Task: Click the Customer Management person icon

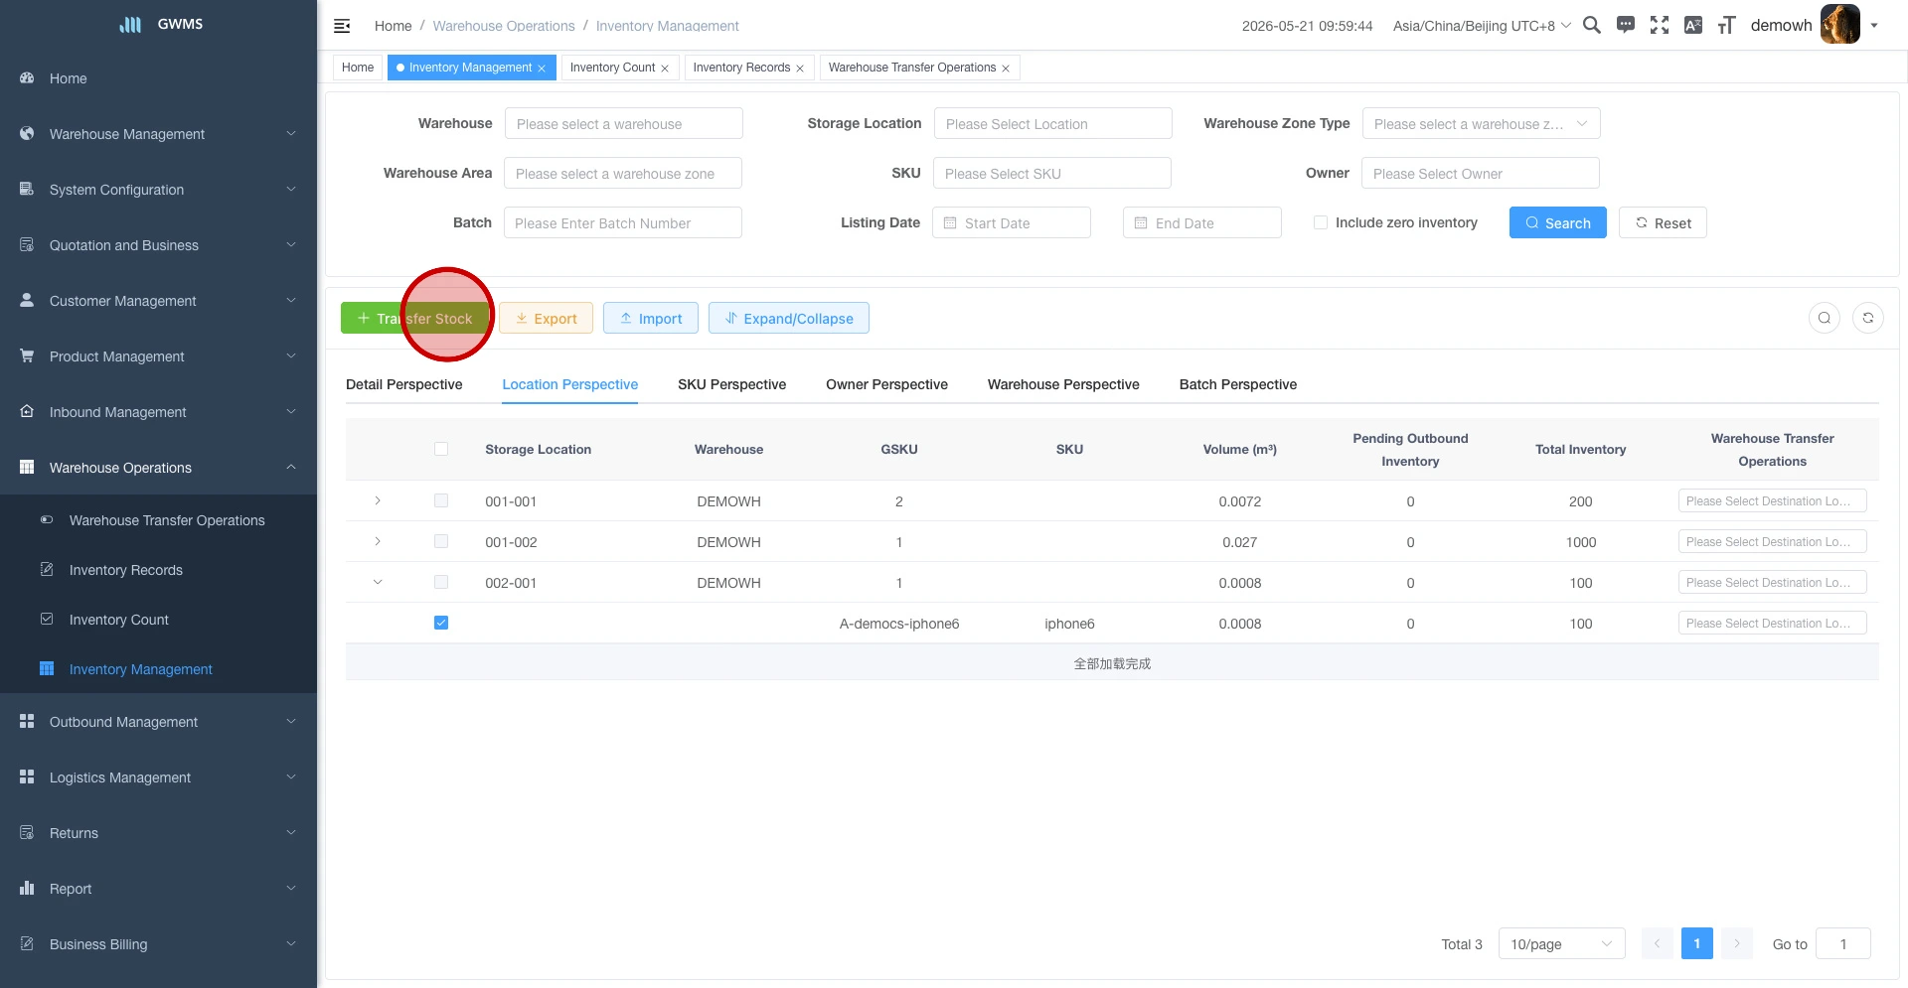Action: (27, 300)
